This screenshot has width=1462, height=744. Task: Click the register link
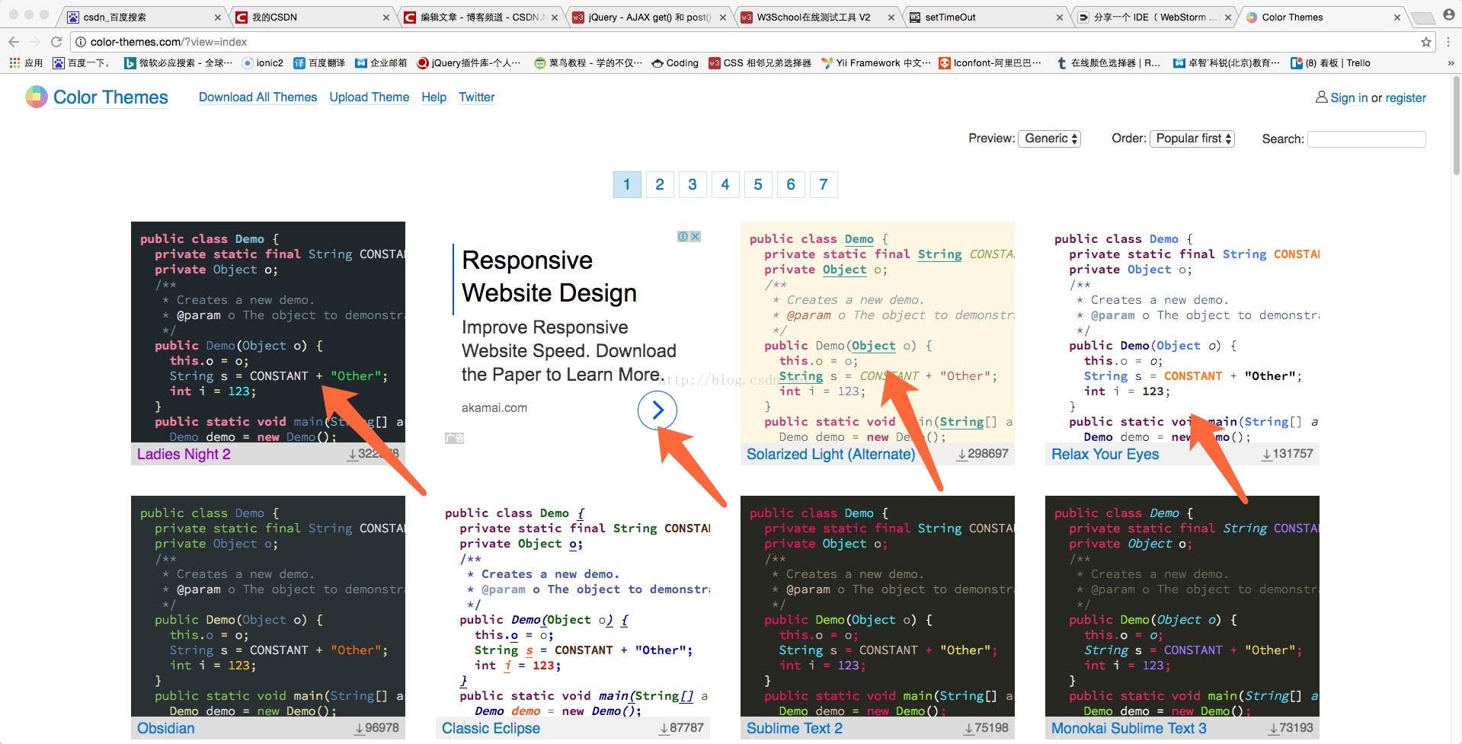pyautogui.click(x=1405, y=98)
